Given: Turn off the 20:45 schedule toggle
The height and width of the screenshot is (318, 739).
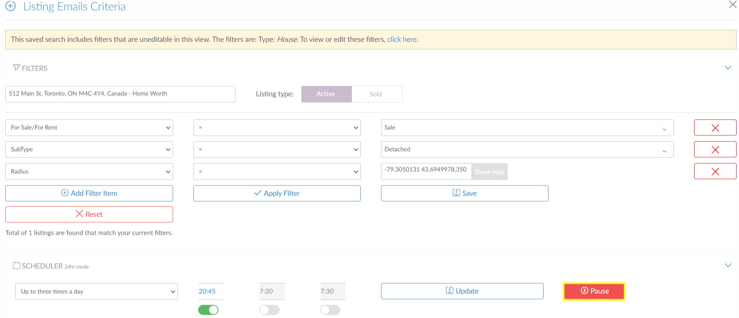Looking at the screenshot, I should (x=208, y=310).
